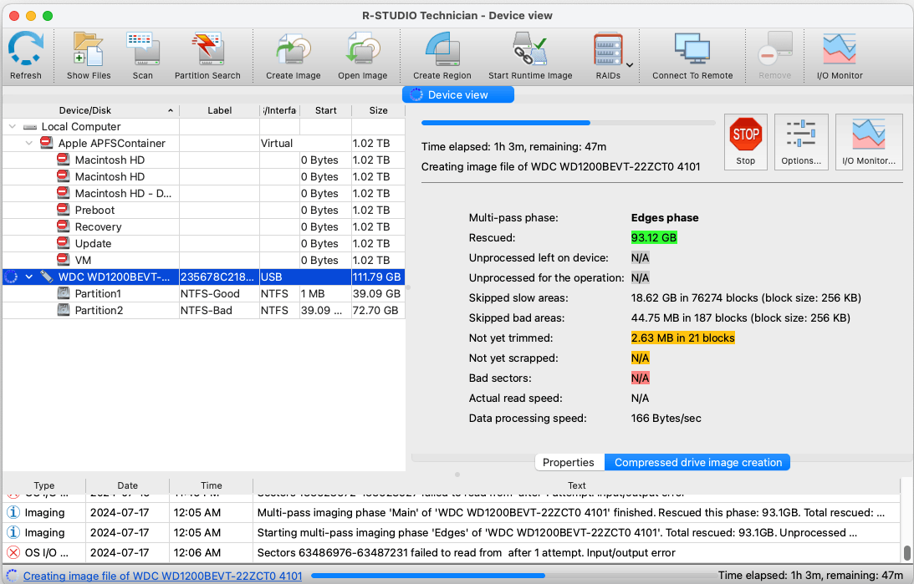Click the status bar spinner icon
Screen dimensions: 914x584
point(12,576)
